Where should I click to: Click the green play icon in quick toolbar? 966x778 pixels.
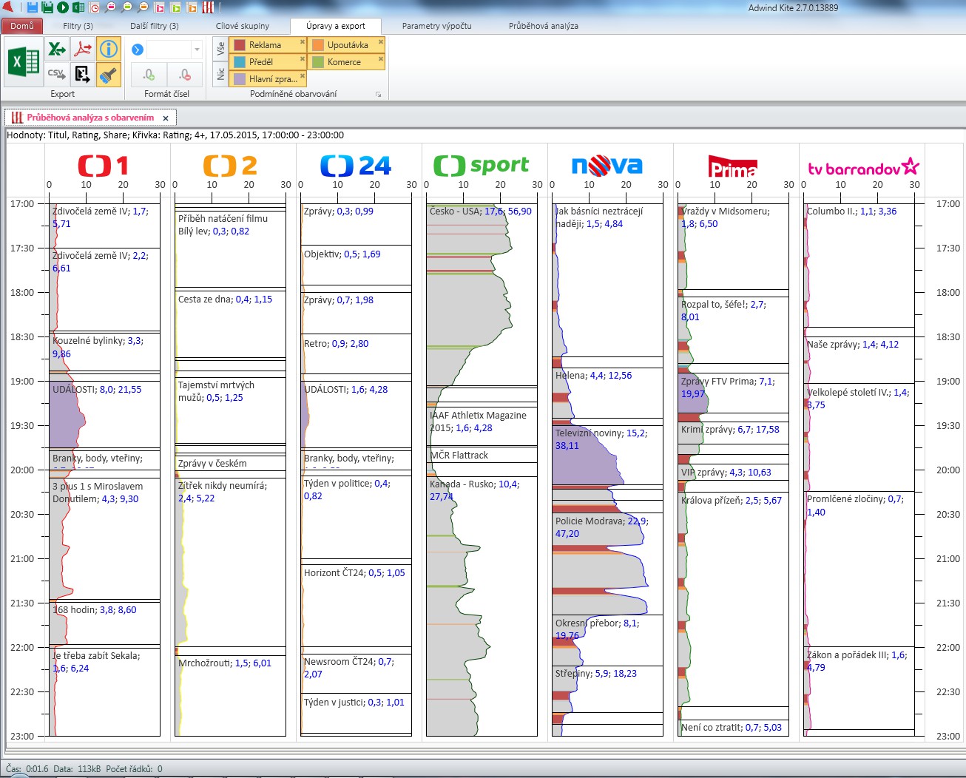[63, 7]
